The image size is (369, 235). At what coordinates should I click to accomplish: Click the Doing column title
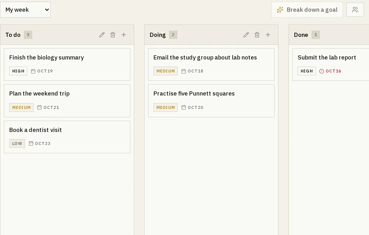coord(157,35)
